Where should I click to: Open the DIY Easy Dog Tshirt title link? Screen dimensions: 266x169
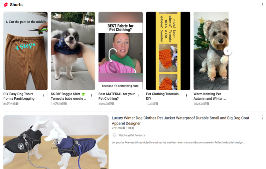coord(19,96)
